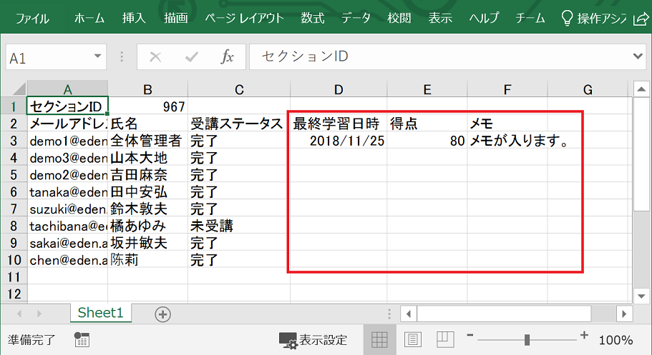Select column G header
Viewport: 652px width, 355px height.
588,89
